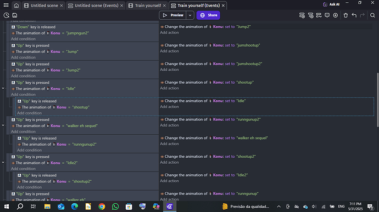Switch to the Untitled scene (Events) tab
The width and height of the screenshot is (379, 212).
coord(96,5)
